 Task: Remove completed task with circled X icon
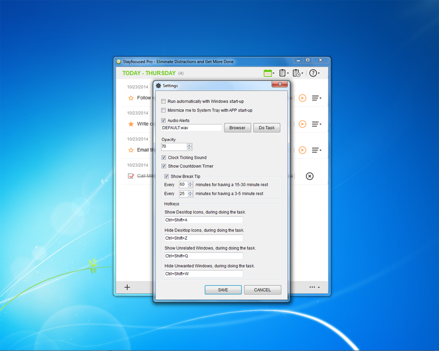click(309, 176)
